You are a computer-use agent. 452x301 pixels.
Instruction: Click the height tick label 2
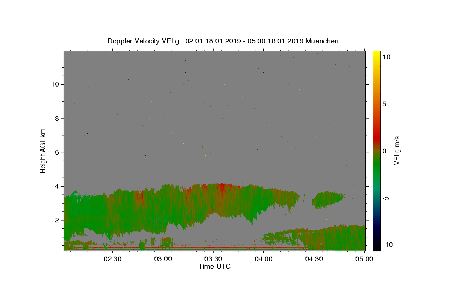[x=57, y=220]
